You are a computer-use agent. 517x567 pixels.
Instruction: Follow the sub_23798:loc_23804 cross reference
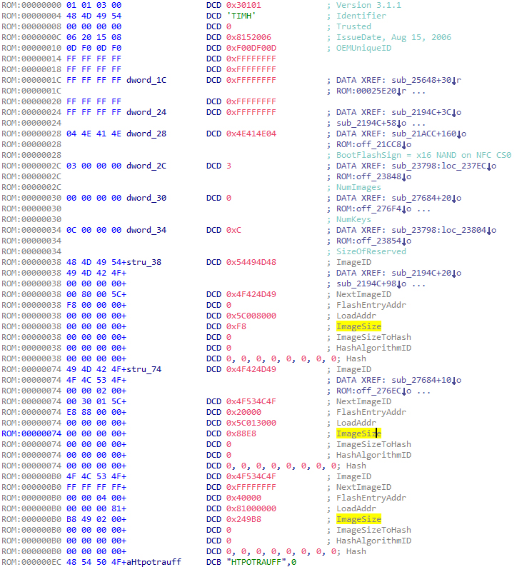tap(439, 230)
